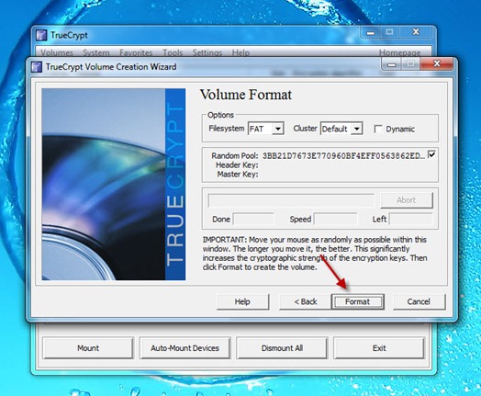Image resolution: width=481 pixels, height=396 pixels.
Task: Expand the Cluster Default dropdown
Action: coord(357,129)
